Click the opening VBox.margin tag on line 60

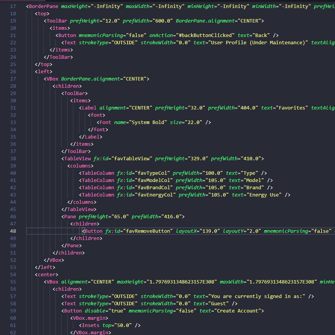[x=89, y=318]
